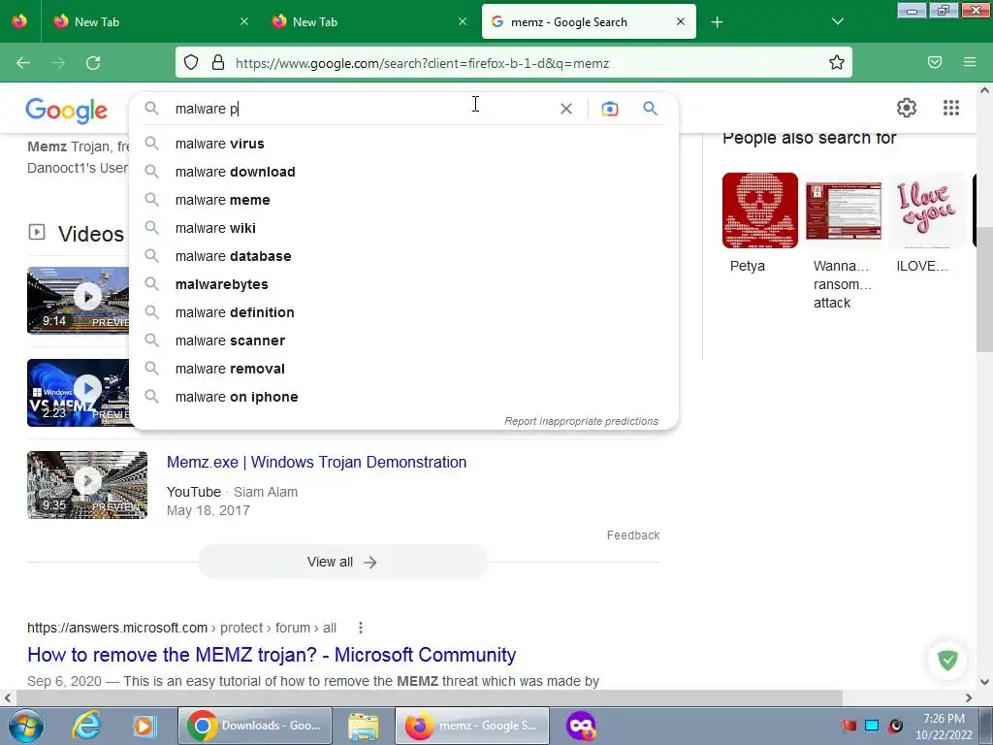993x745 pixels.
Task: Choose suggestion malware on iphone
Action: tap(403, 397)
